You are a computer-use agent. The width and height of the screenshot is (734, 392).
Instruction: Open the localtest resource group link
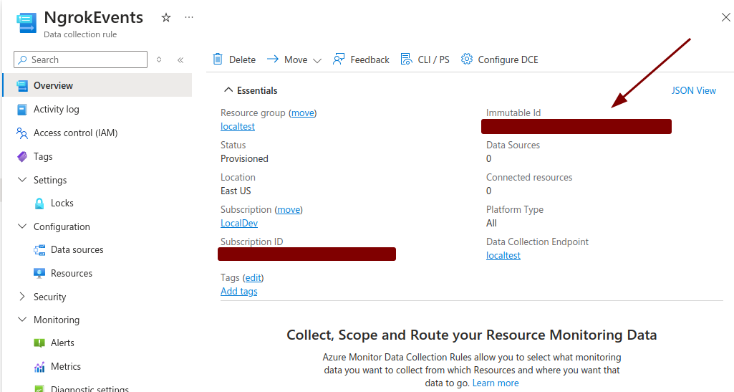pyautogui.click(x=237, y=126)
